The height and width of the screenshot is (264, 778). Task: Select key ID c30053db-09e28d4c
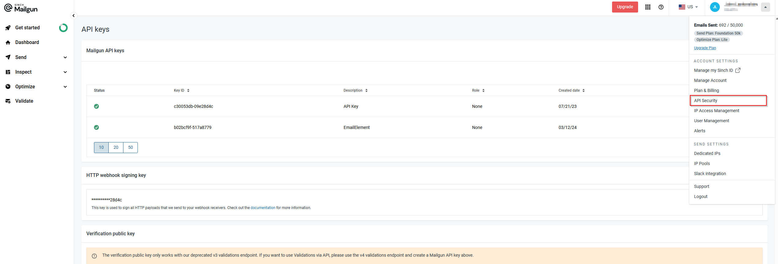coord(194,106)
